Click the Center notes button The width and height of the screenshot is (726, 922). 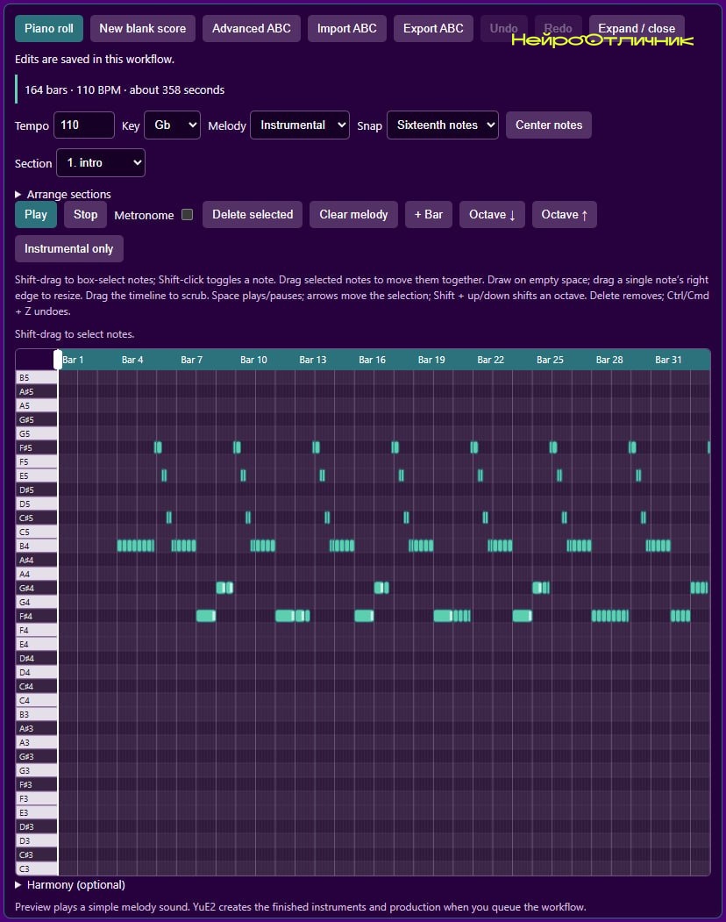click(x=549, y=125)
